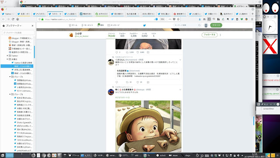Like the くまえもん tweet heart icon

click(x=138, y=82)
